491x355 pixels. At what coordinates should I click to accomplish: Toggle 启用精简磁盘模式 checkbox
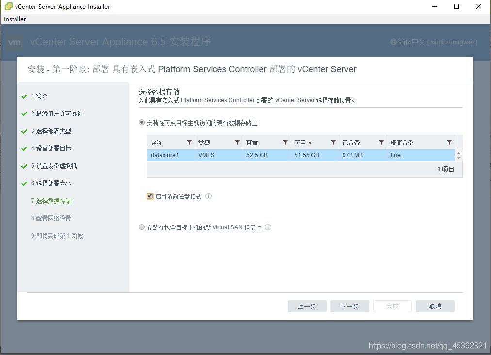pos(150,196)
